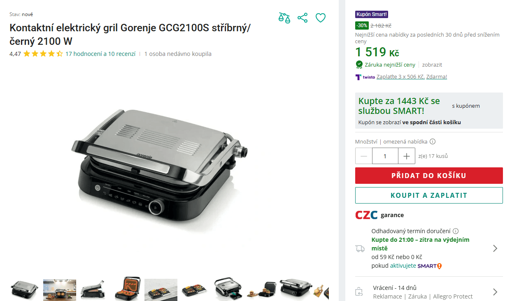This screenshot has height=301, width=512.
Task: Click the yellow star rating icons
Action: pyautogui.click(x=43, y=53)
